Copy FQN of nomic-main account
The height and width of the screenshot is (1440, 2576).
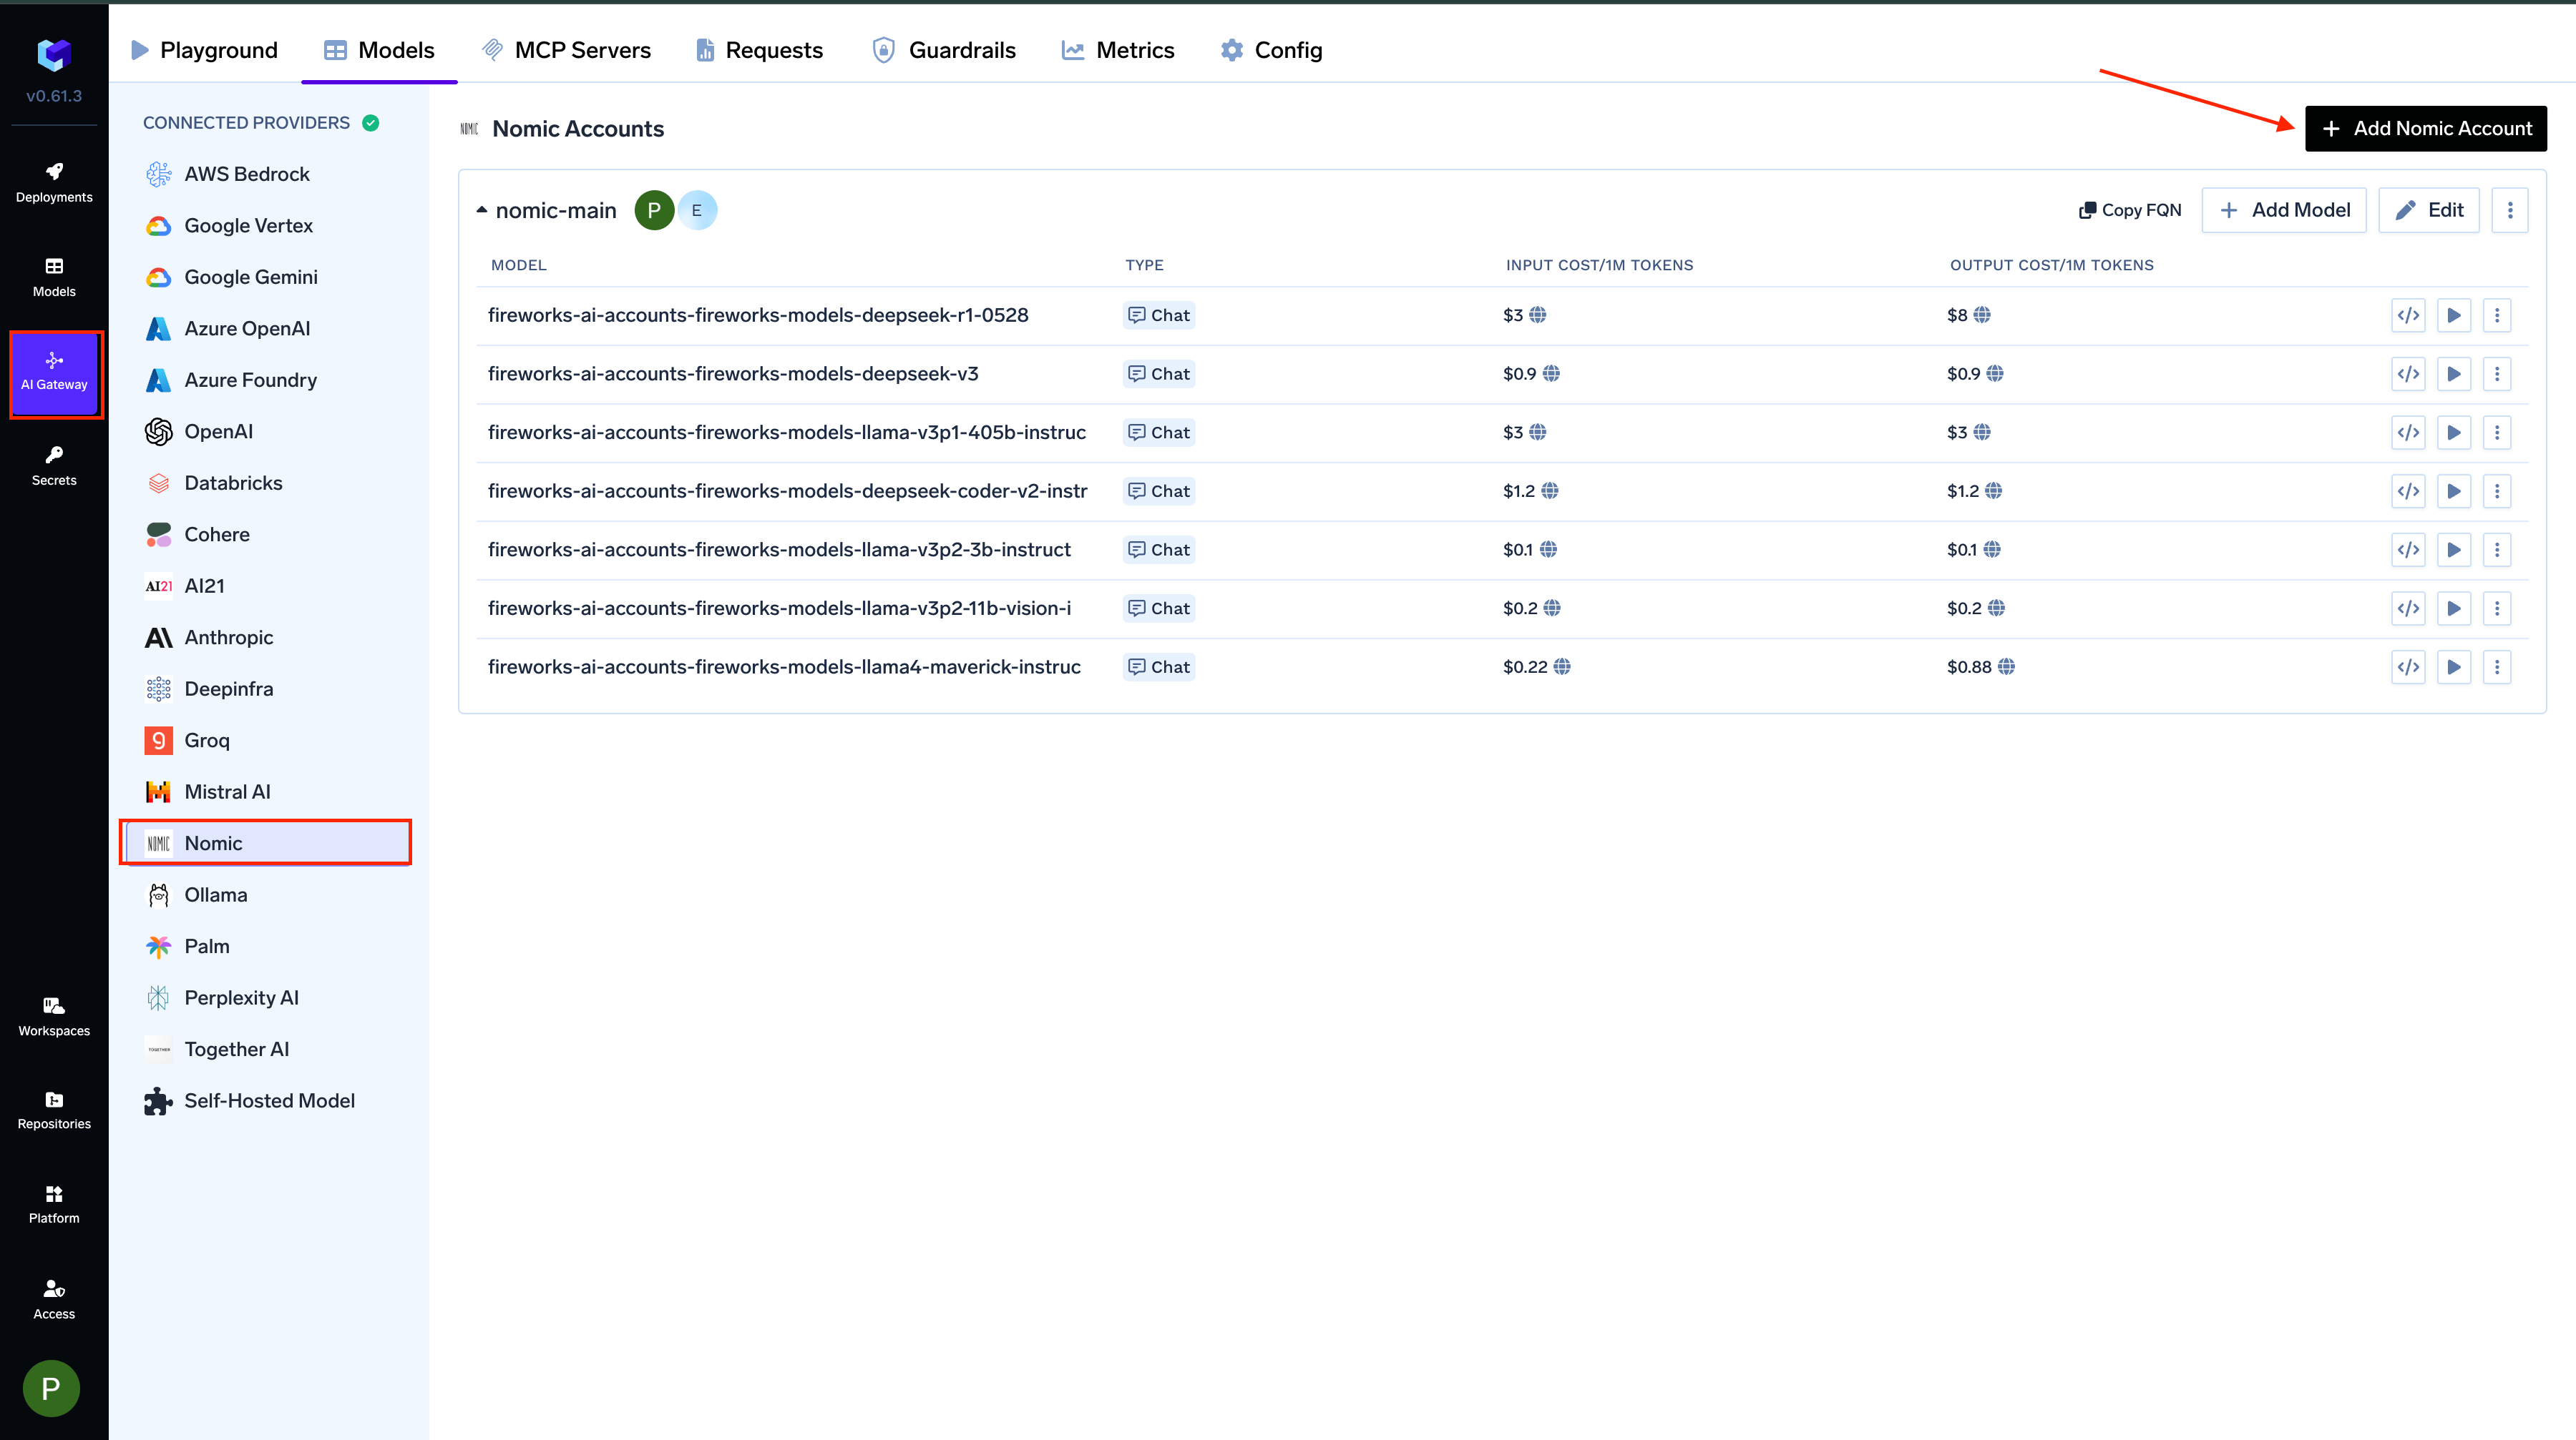(2130, 210)
